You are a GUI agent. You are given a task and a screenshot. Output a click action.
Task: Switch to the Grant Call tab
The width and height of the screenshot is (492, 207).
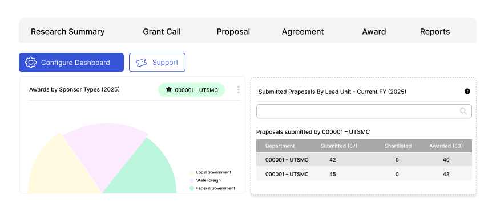[162, 32]
